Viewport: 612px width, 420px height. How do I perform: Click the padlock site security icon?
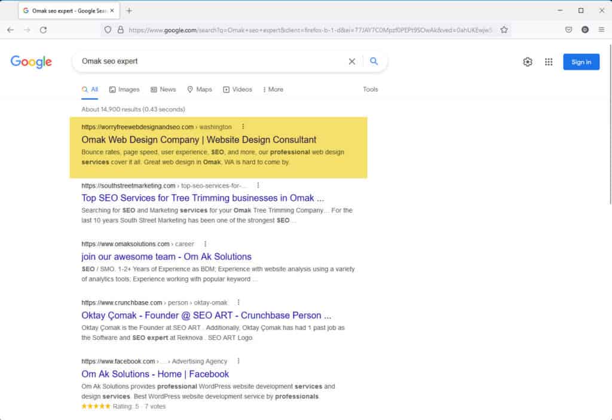click(121, 30)
